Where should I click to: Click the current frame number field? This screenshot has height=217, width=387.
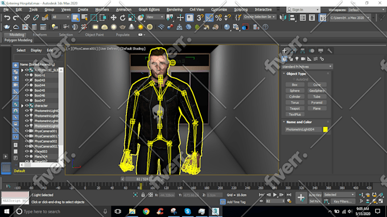(x=274, y=201)
